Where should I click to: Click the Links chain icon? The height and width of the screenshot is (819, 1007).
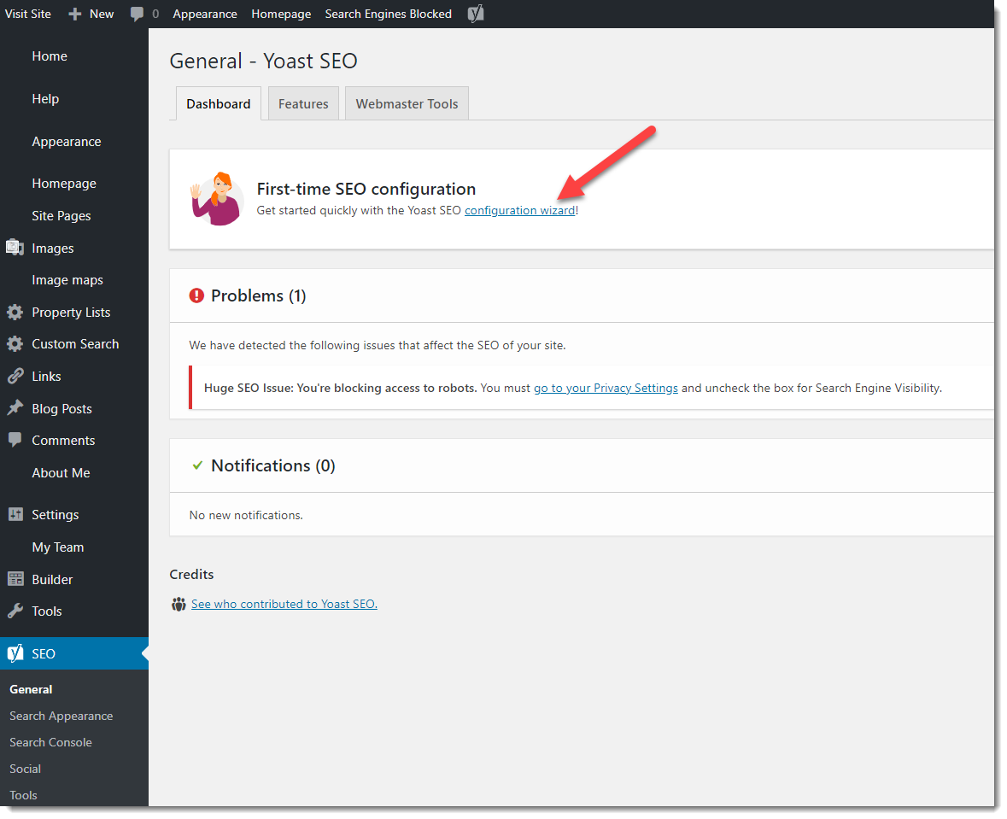coord(15,377)
